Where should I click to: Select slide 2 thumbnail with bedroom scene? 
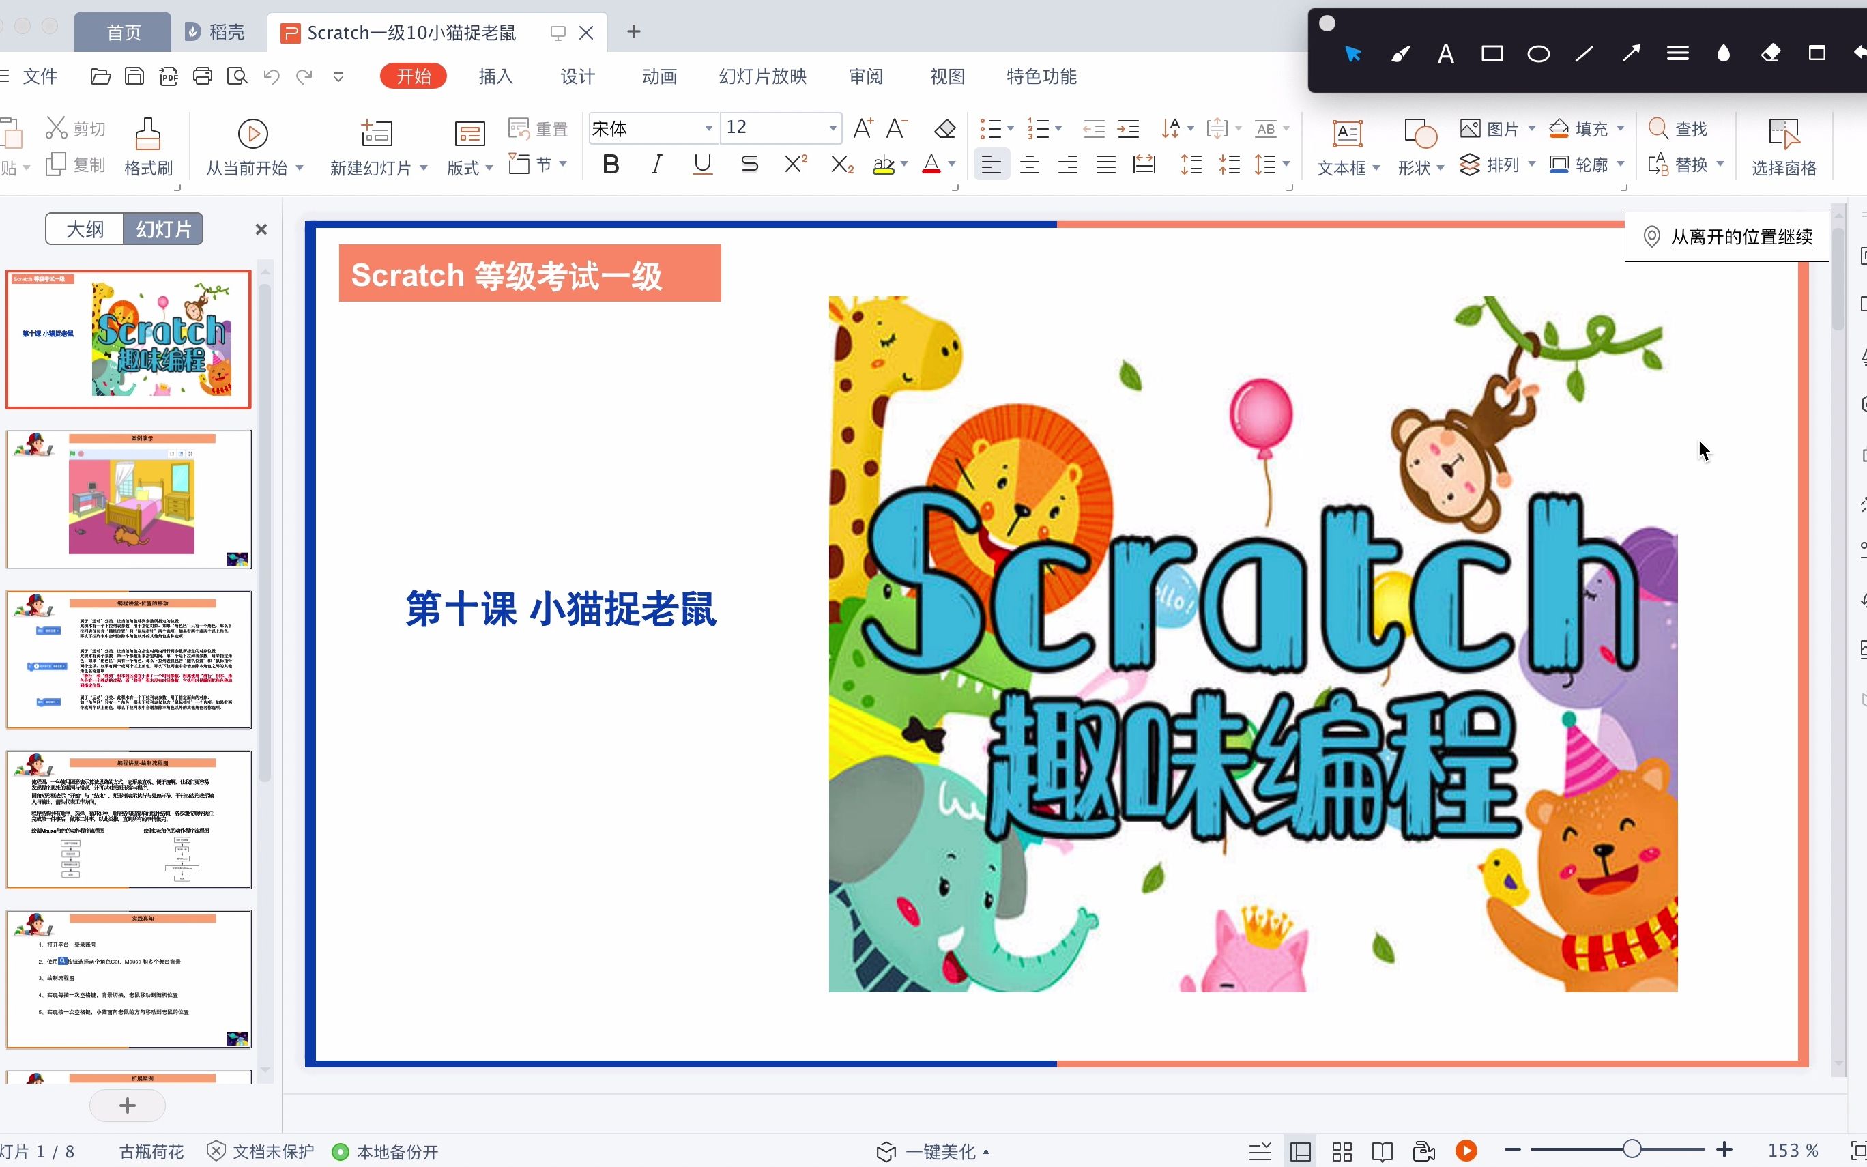point(129,500)
